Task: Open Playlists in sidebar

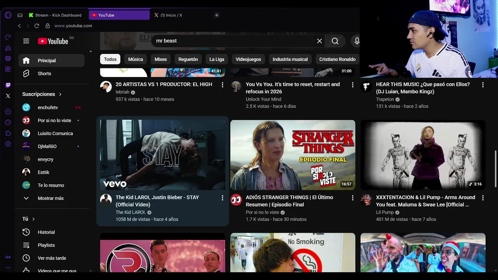Action: click(51, 245)
